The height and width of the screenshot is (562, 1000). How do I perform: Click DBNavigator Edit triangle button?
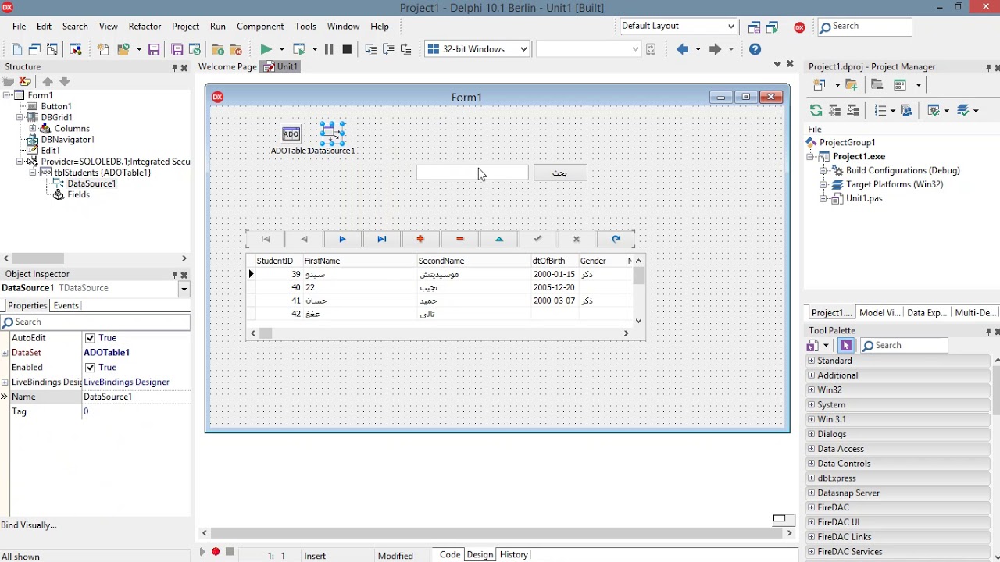[498, 239]
